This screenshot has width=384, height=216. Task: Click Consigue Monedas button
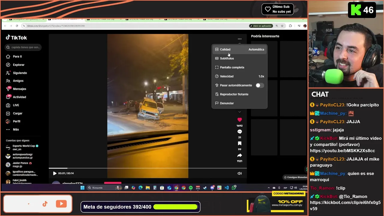click(x=295, y=177)
